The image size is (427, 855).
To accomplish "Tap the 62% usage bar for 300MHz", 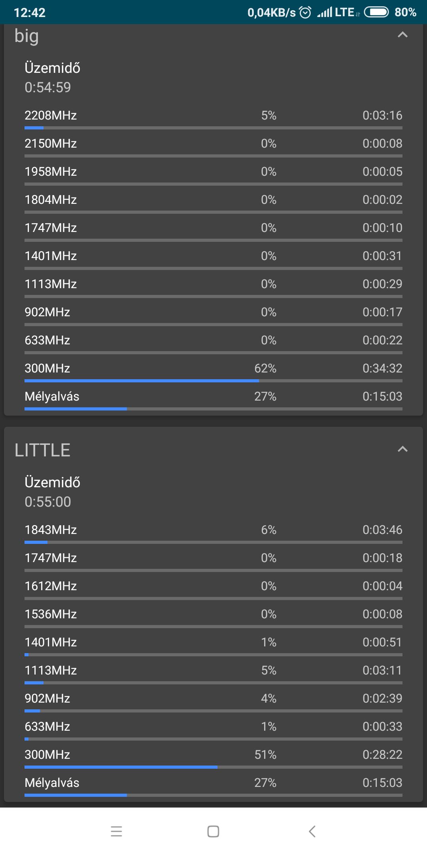I will click(x=142, y=381).
